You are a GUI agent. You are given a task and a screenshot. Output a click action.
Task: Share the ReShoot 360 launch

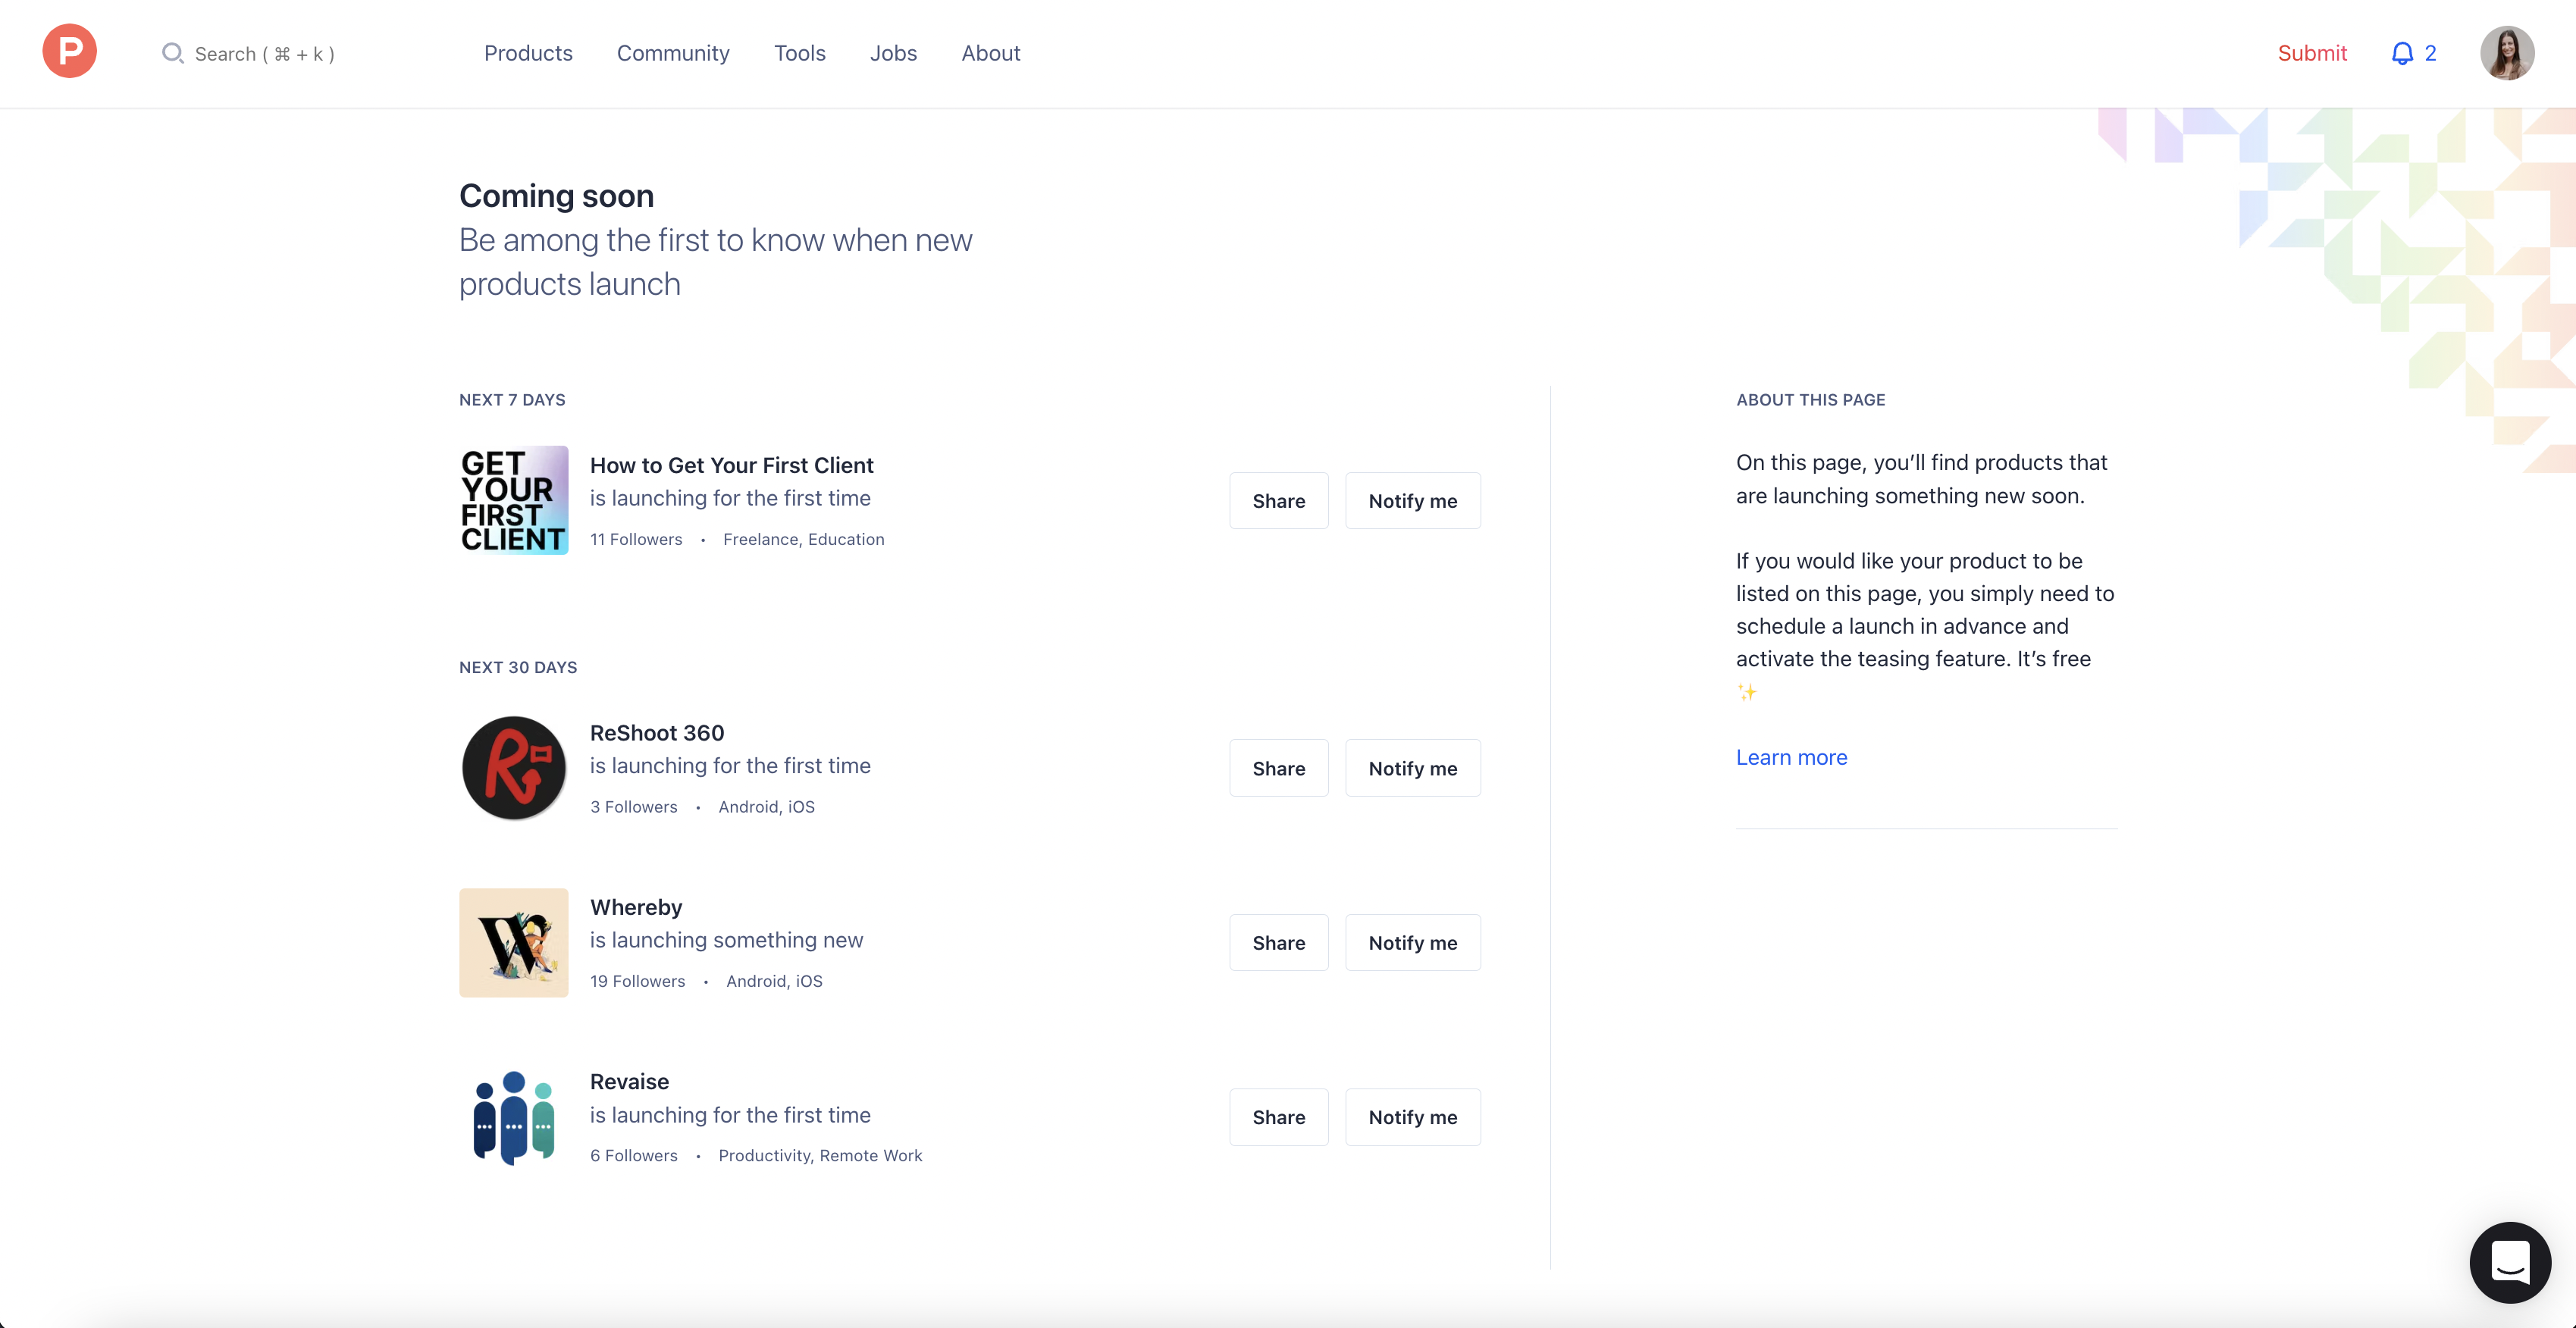pos(1278,767)
